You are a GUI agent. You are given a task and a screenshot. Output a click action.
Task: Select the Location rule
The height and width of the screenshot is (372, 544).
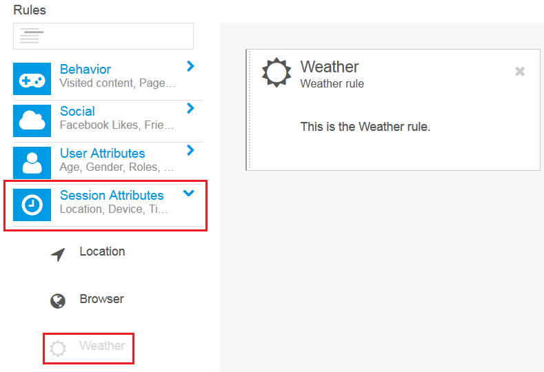point(102,251)
